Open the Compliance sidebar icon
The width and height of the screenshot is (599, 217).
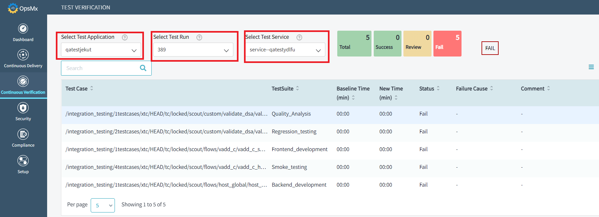point(23,134)
